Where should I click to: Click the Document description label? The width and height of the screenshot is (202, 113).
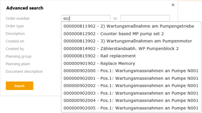coord(24,71)
